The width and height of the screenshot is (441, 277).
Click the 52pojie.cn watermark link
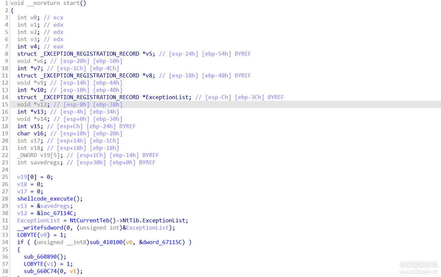pos(418,271)
